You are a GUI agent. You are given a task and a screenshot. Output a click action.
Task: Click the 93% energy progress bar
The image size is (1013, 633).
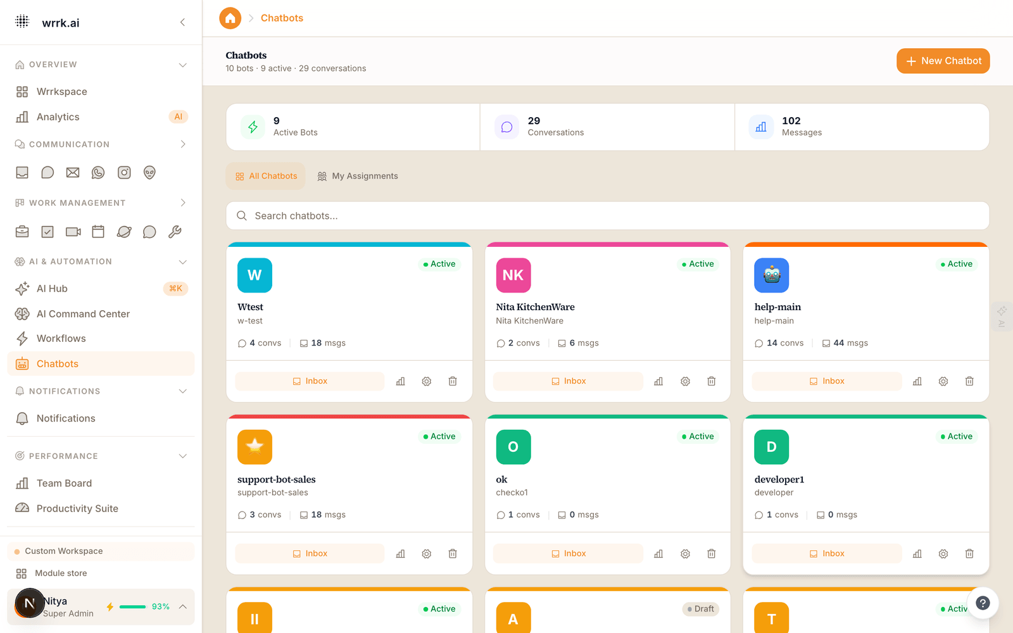[x=133, y=606]
